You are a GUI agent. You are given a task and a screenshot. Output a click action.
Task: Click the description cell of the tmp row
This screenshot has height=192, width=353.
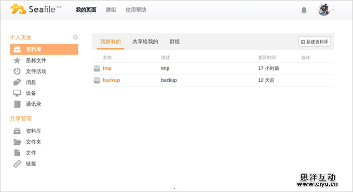click(165, 68)
